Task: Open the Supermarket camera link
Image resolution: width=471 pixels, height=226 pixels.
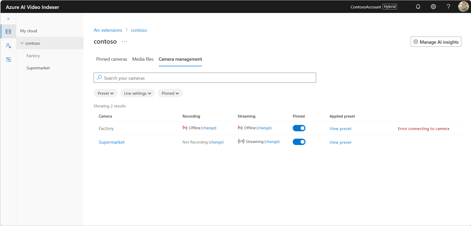Action: pyautogui.click(x=112, y=142)
